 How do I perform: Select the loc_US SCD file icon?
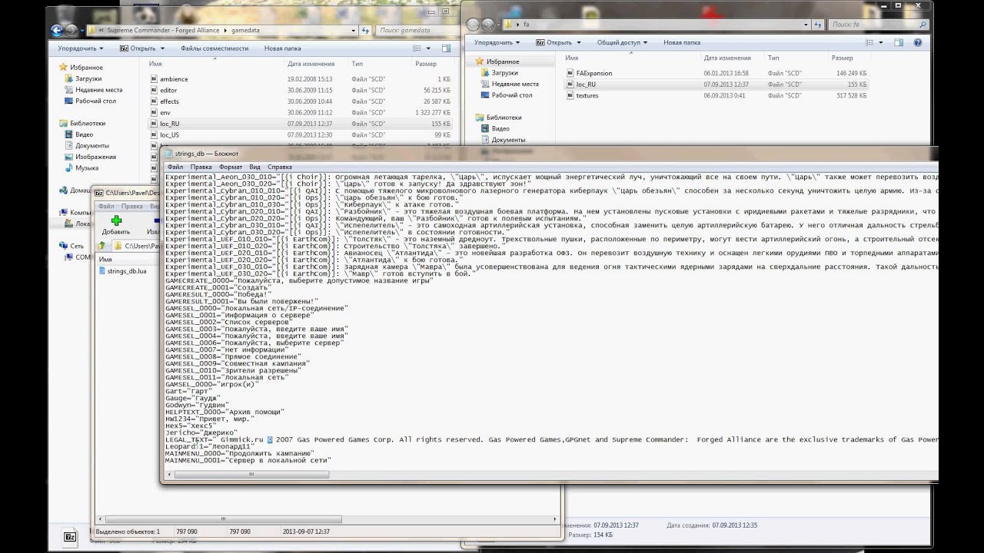(154, 134)
